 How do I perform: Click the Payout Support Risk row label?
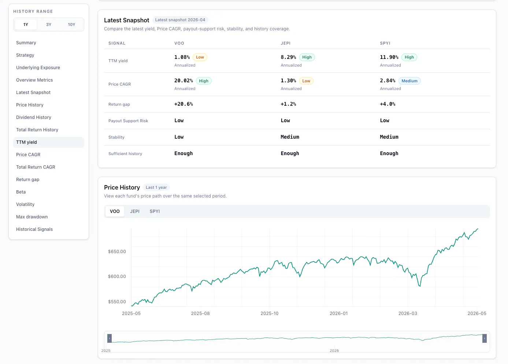coord(128,121)
